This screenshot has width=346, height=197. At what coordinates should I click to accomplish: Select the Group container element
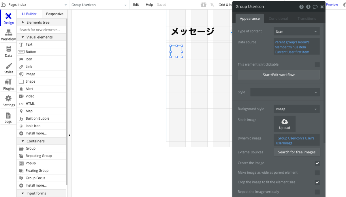[42, 148]
